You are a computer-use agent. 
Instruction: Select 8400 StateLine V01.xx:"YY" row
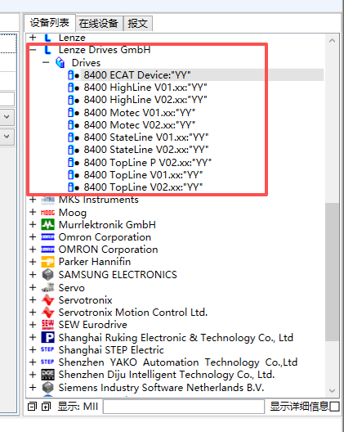[146, 137]
